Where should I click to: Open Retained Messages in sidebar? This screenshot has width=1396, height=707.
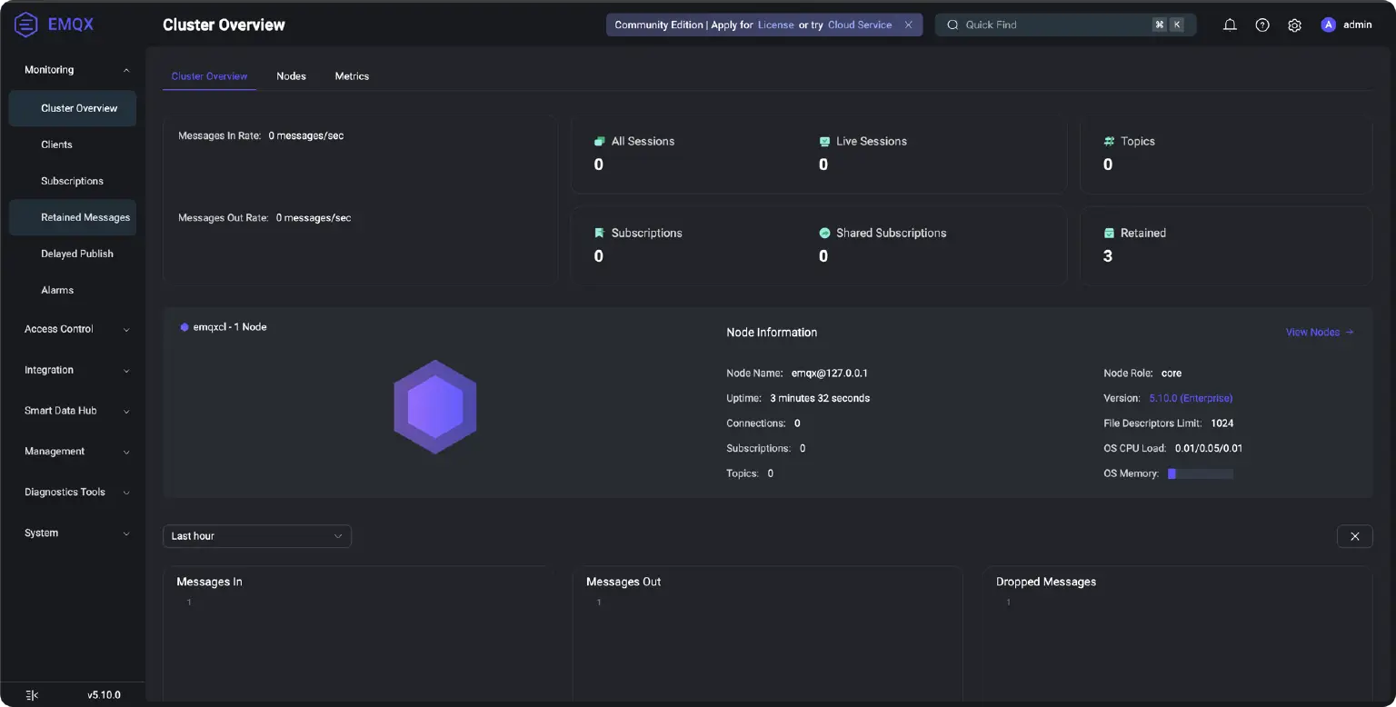(x=85, y=217)
